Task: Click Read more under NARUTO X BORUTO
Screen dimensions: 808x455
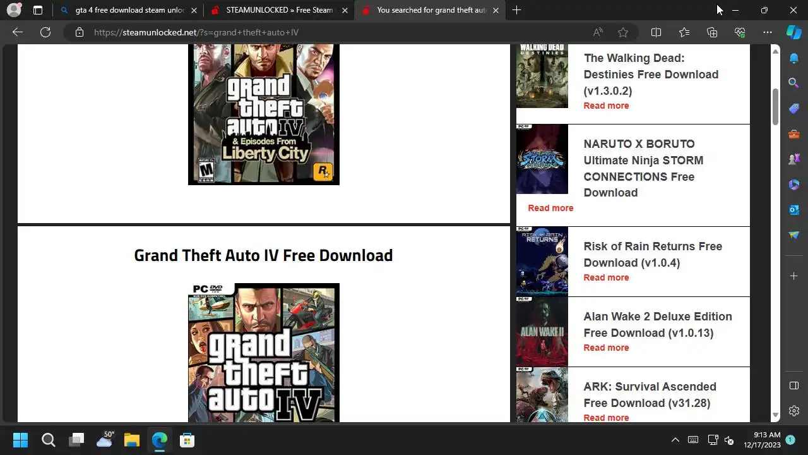Action: (x=550, y=208)
